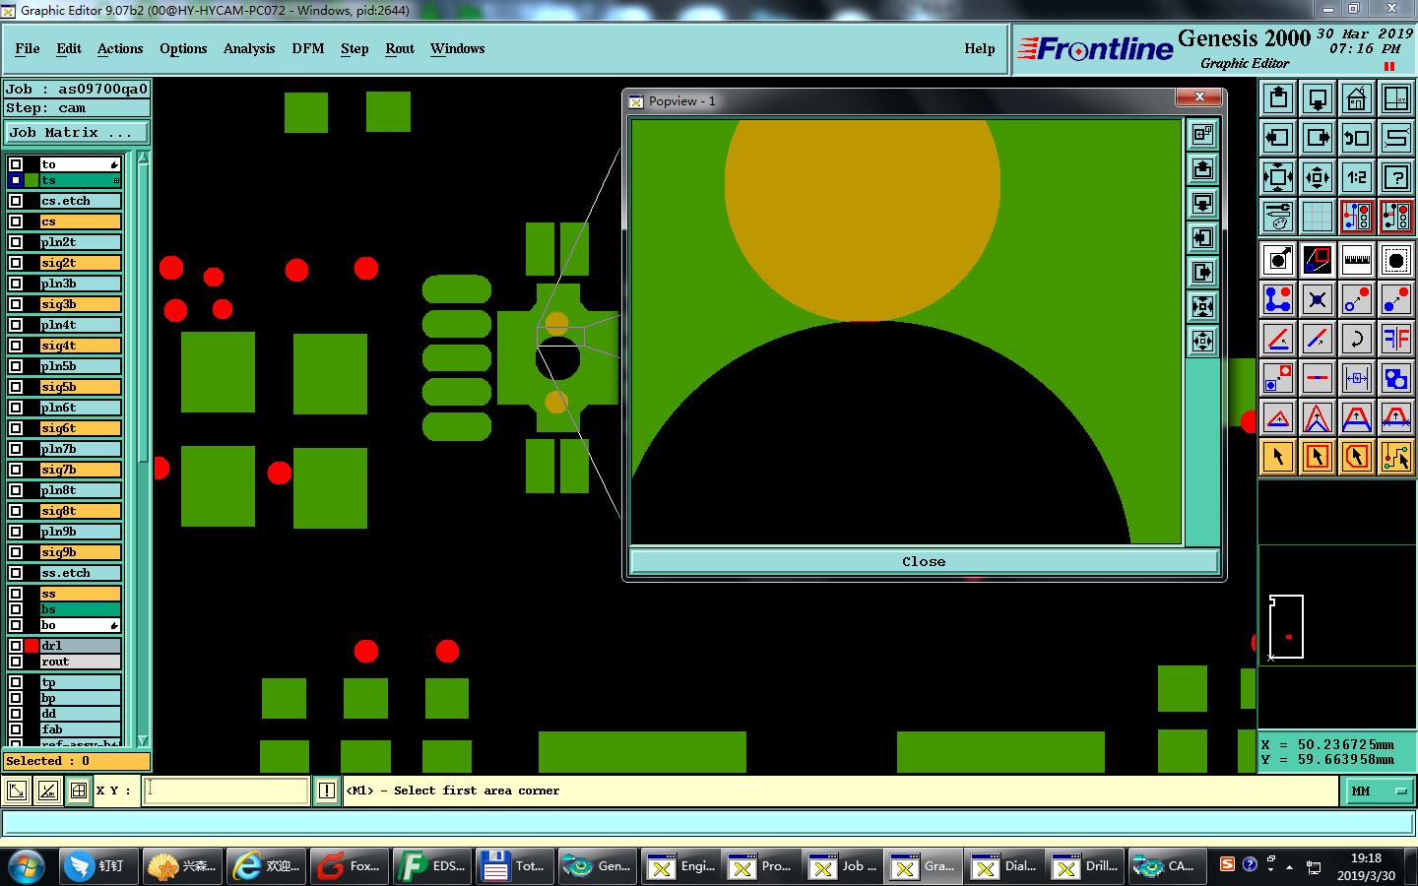Toggle the checkbox for layer to

tap(16, 164)
